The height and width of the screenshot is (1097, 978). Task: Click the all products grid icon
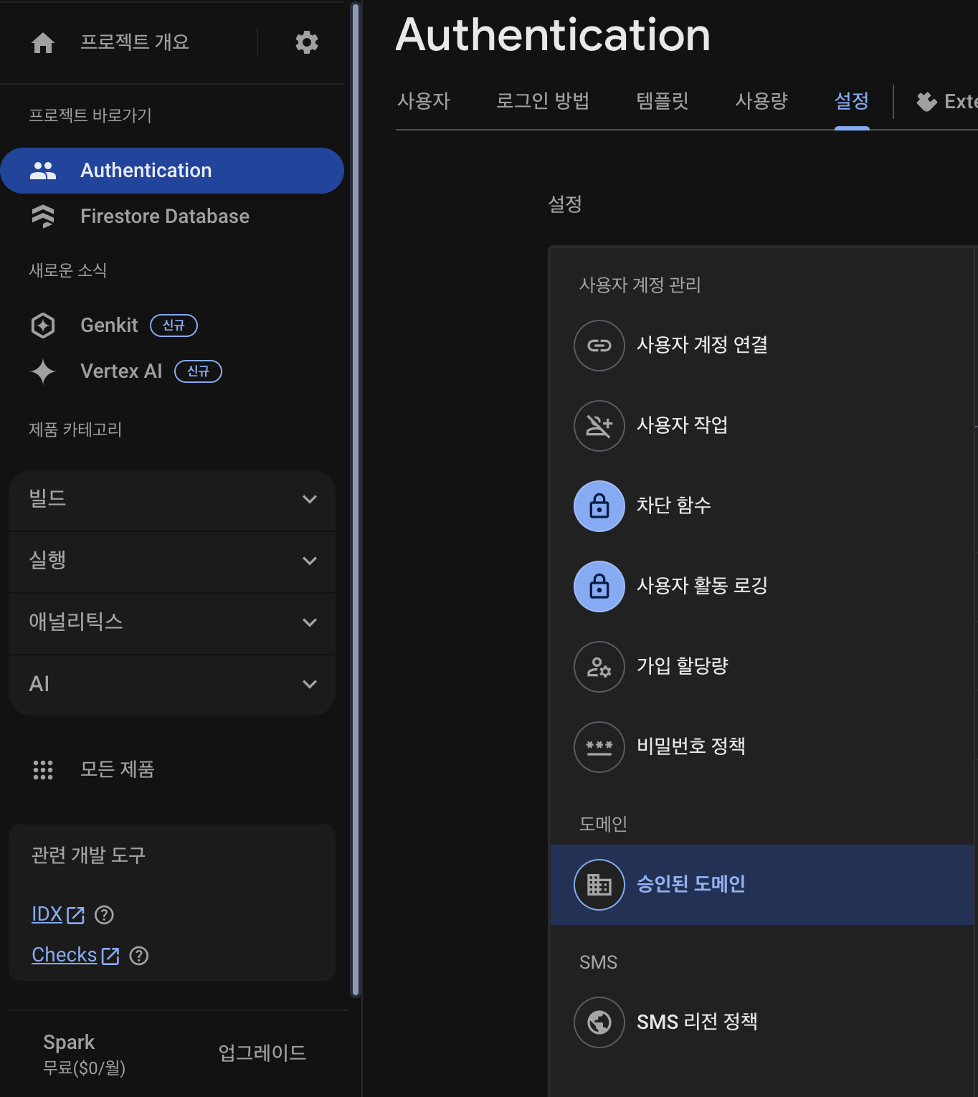[43, 770]
